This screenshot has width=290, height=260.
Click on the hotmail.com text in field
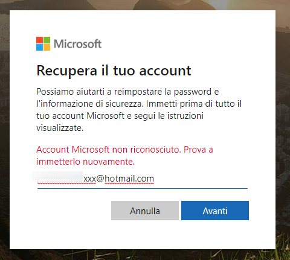click(x=129, y=179)
